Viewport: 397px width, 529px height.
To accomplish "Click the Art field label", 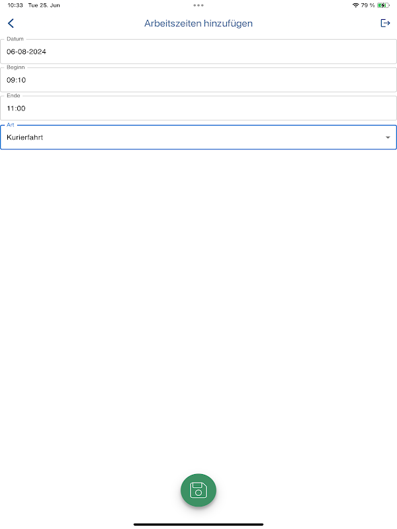I will [x=11, y=124].
